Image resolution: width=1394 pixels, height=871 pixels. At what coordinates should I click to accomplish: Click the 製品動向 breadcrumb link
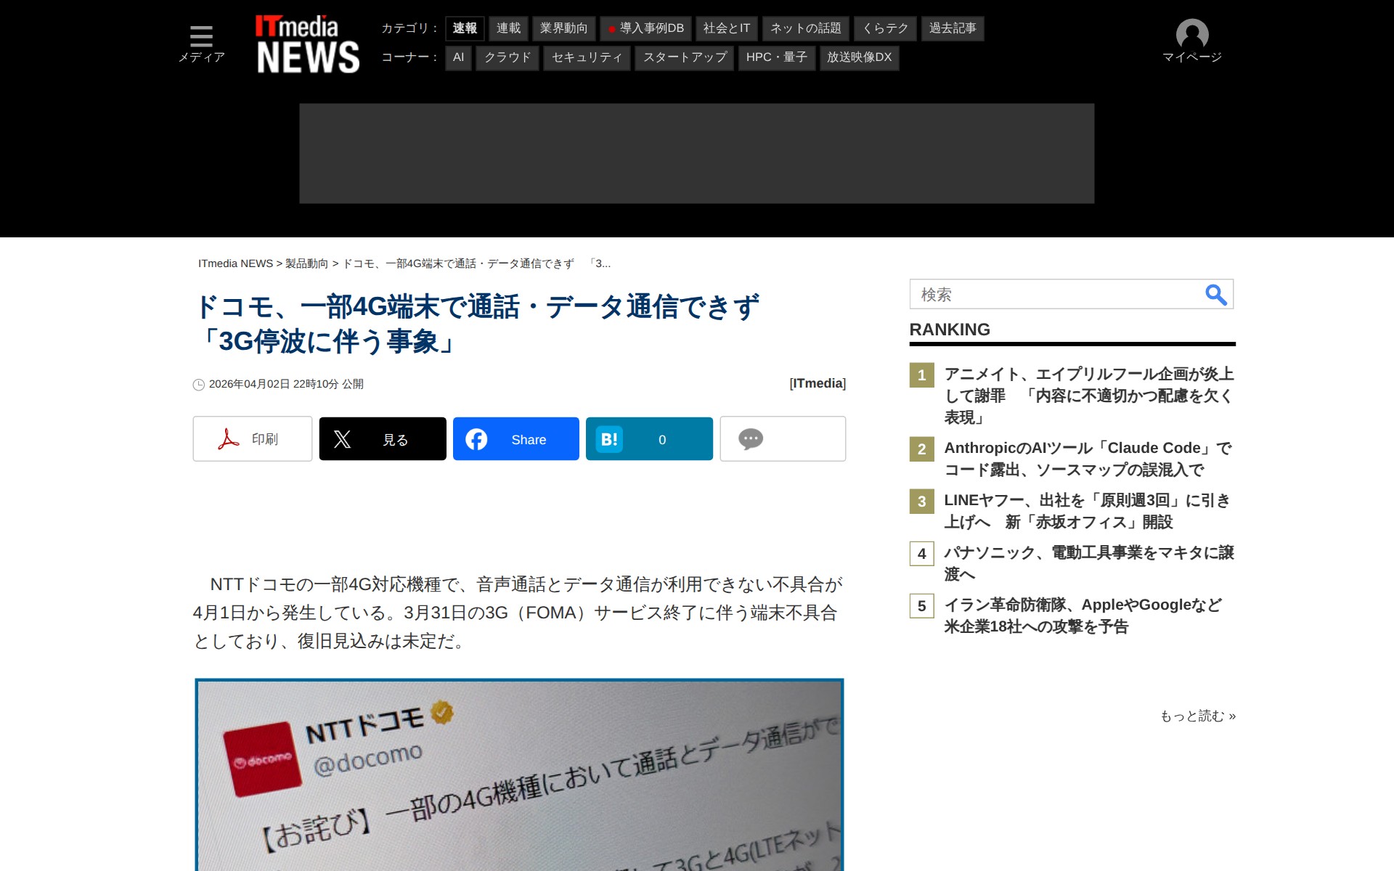tap(306, 263)
